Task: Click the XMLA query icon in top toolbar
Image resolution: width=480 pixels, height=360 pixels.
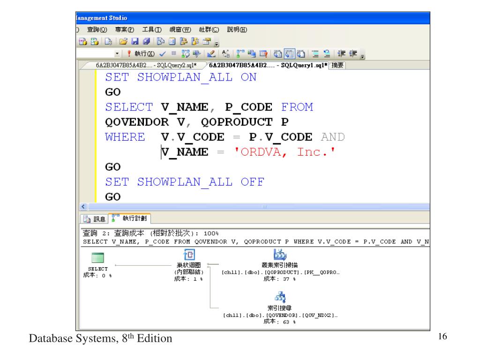Action: click(x=95, y=41)
